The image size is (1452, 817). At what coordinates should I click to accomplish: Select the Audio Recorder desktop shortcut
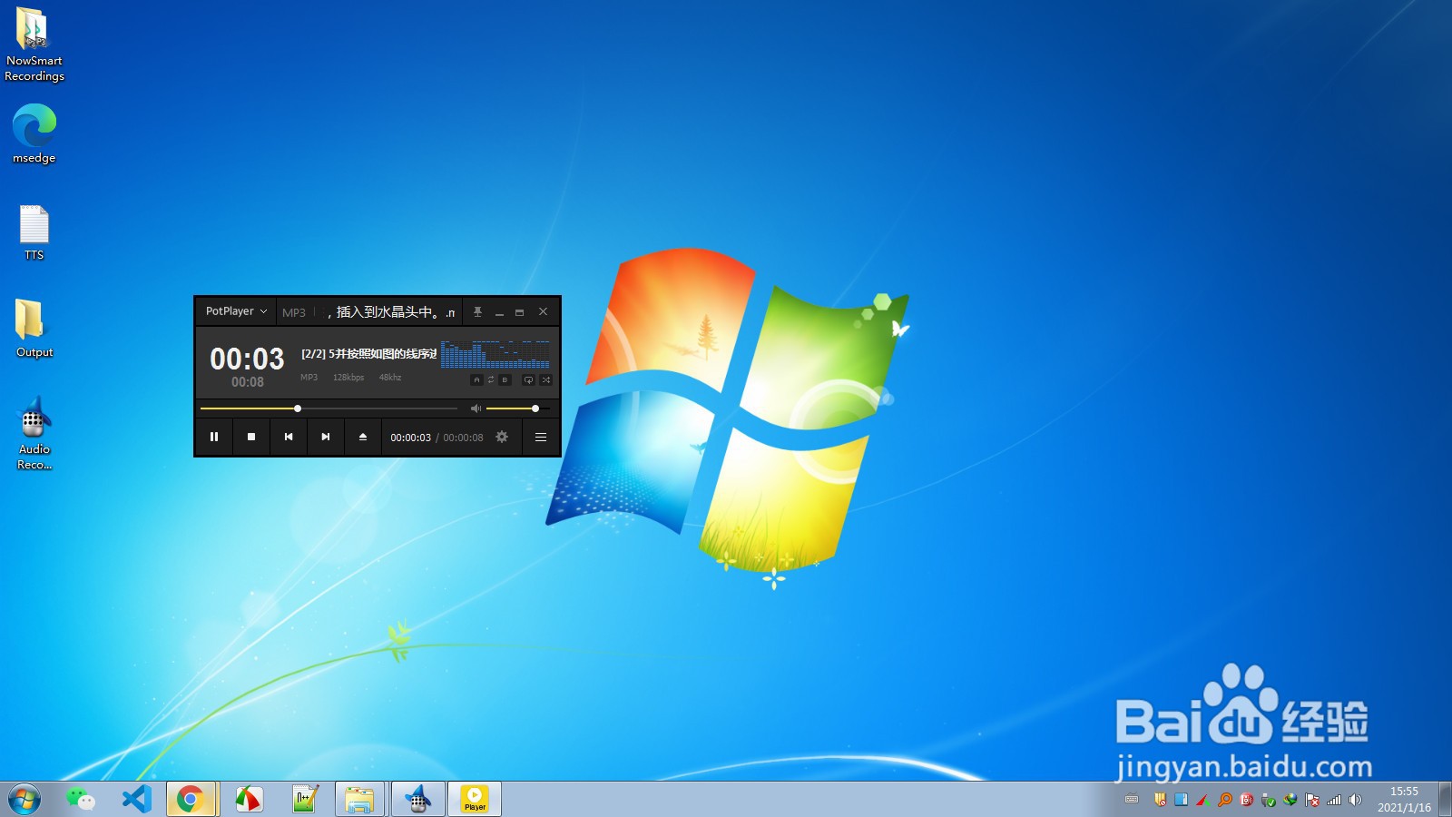pos(34,433)
